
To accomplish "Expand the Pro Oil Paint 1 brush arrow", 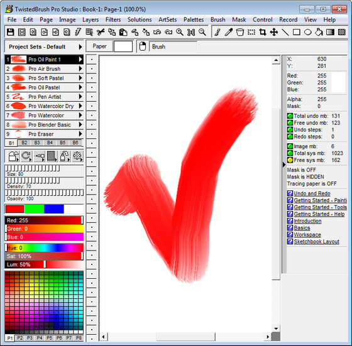I will pos(80,60).
